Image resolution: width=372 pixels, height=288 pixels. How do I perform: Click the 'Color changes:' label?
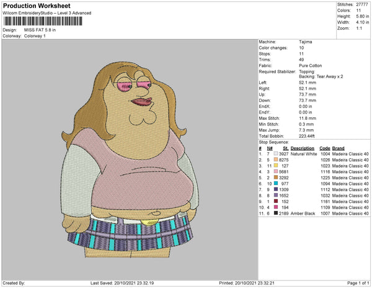pyautogui.click(x=273, y=48)
